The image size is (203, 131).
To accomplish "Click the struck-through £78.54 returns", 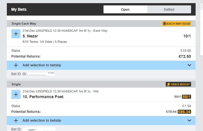I will pyautogui.click(x=171, y=112).
